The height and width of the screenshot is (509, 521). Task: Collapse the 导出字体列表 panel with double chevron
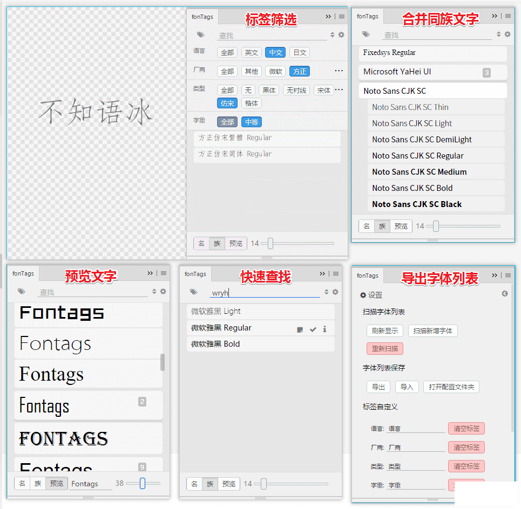495,275
